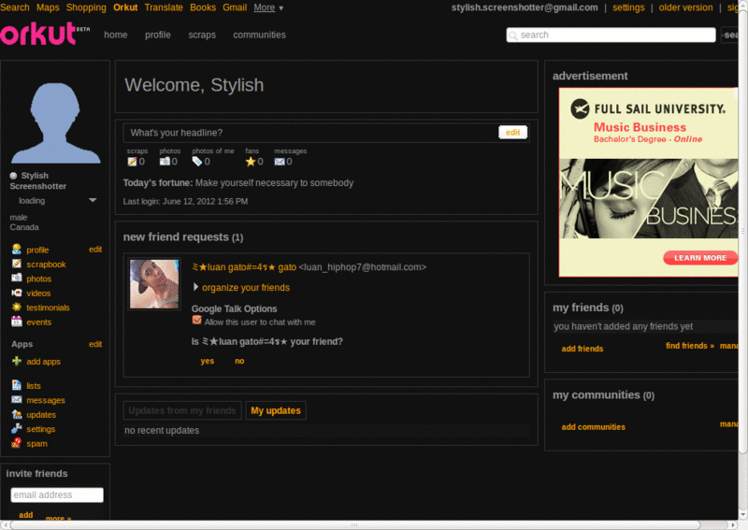Screen dimensions: 748x530
Task: Click the settings wrench icon in sidebar
Action: click(17, 428)
